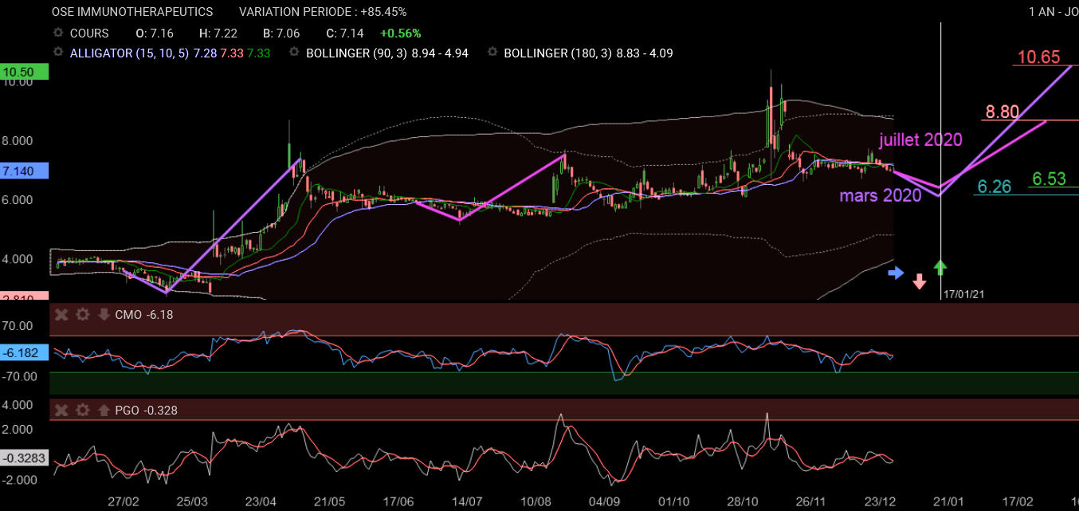The image size is (1079, 511).
Task: Click the 10/08 date on time axis
Action: 536,501
